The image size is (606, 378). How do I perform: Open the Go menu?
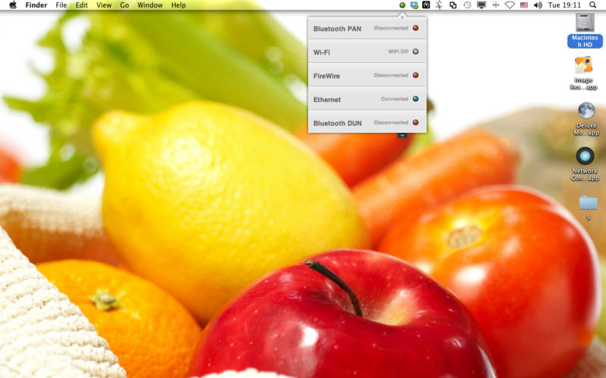[124, 5]
